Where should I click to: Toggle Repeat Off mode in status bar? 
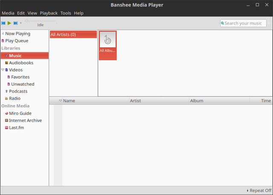pyautogui.click(x=259, y=190)
